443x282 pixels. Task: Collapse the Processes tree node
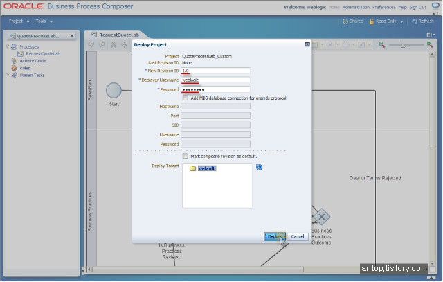8,46
